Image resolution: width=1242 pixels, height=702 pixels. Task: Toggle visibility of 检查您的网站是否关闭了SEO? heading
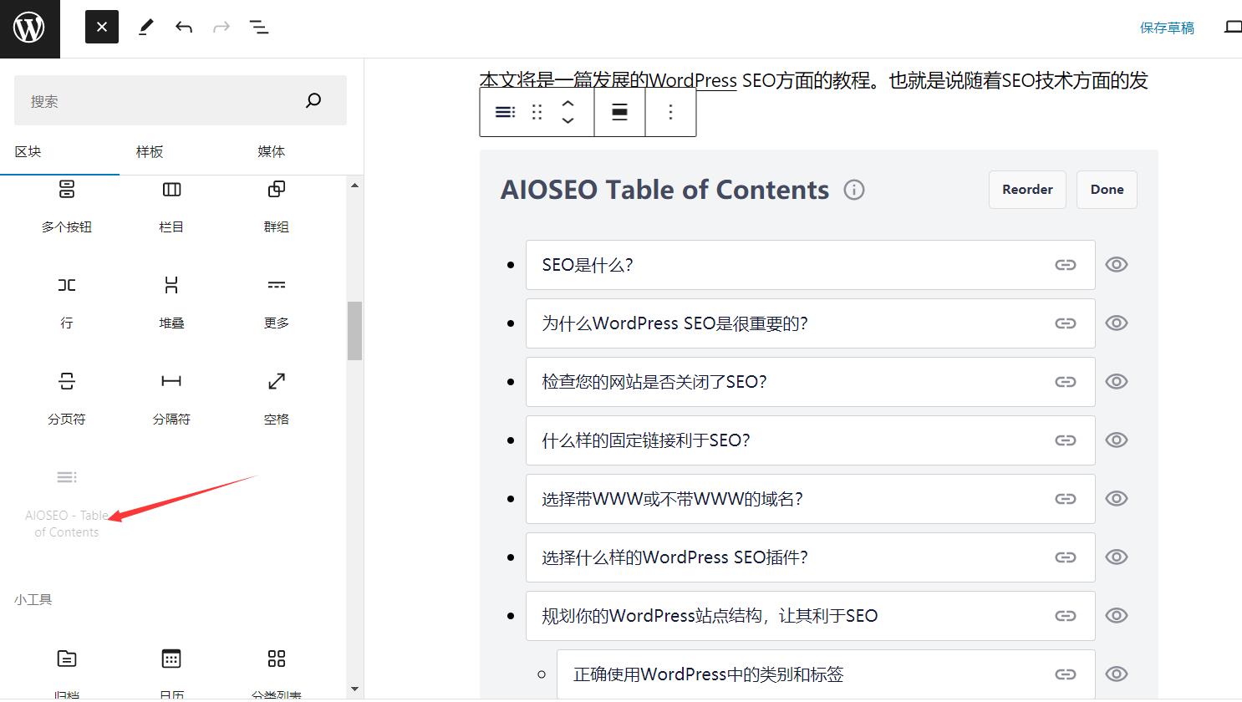point(1117,382)
